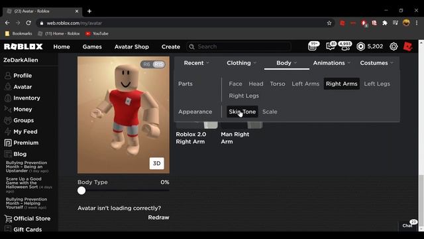Screen dimensions: 424x239
Task: Select Face in the Body parts menu
Action: 236,84
